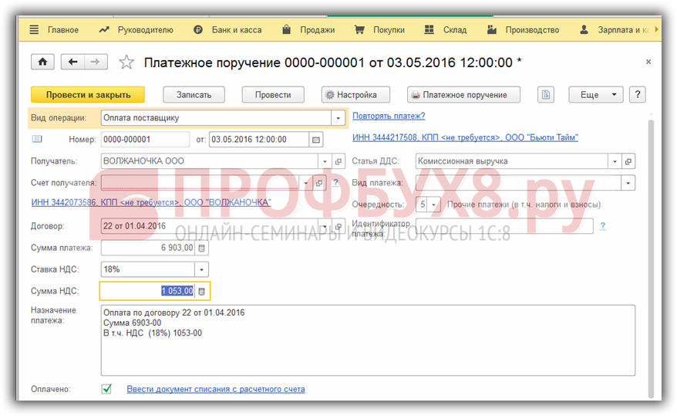Open ООО "ВОЛЖАНОЧКА" requisites link
Viewport: 677px width, 416px height.
(151, 202)
